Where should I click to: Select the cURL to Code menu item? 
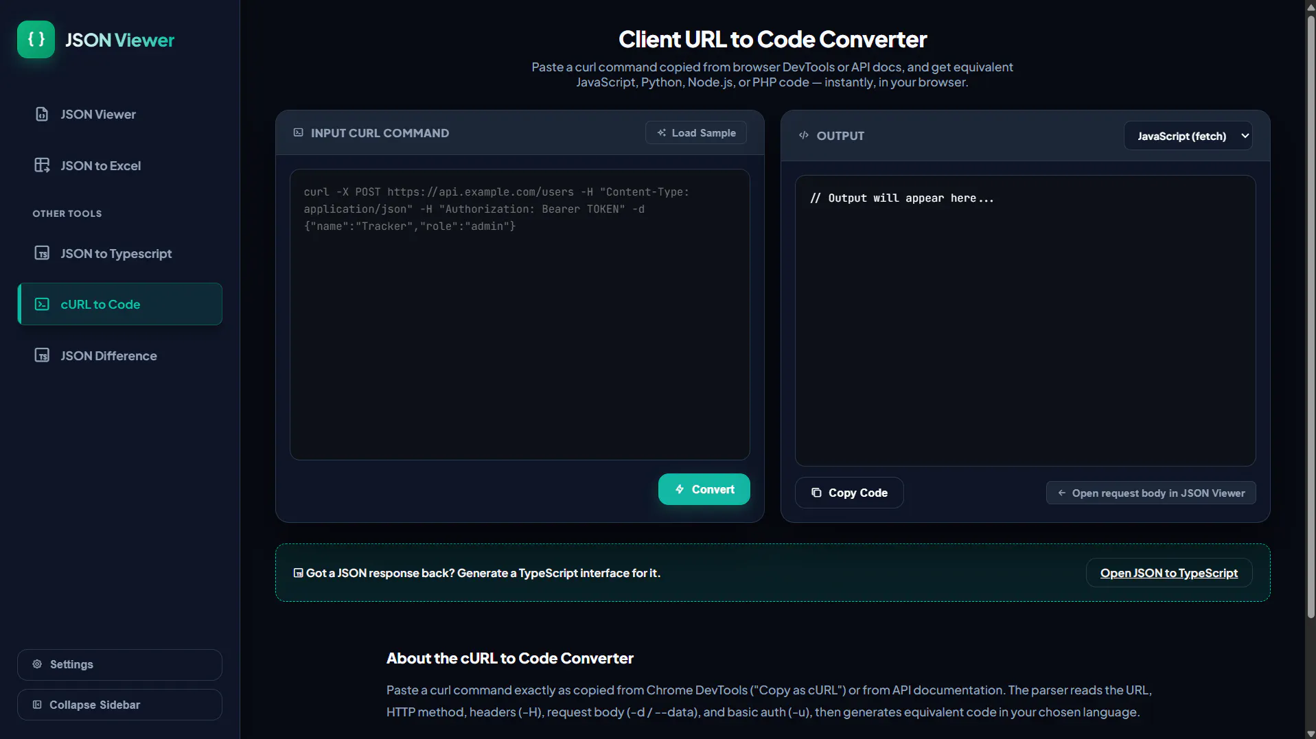click(119, 304)
